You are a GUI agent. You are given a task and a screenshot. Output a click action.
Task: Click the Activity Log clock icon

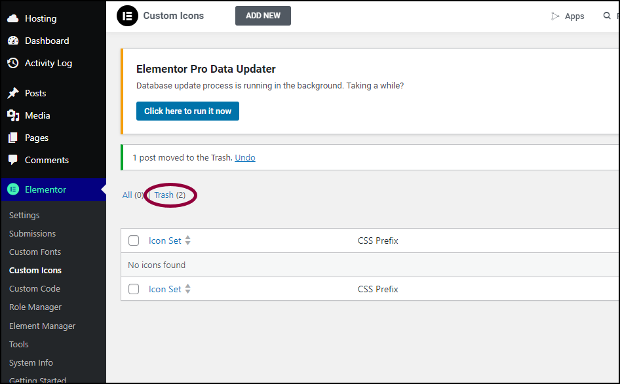click(13, 63)
